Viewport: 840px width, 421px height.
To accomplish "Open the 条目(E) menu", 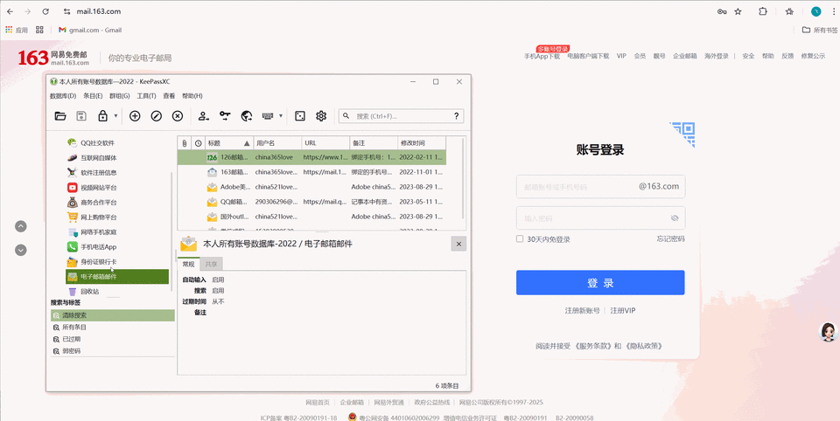I will 93,96.
